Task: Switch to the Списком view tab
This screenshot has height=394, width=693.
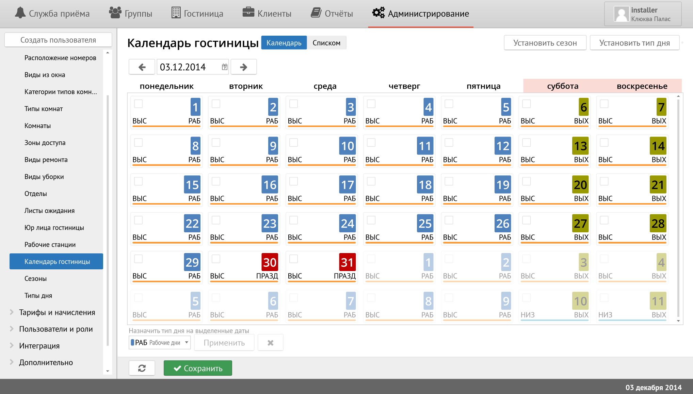Action: (x=326, y=43)
